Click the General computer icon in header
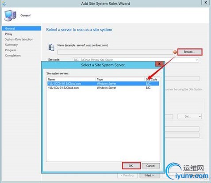Viewport: 211px width, 183px height. point(10,15)
